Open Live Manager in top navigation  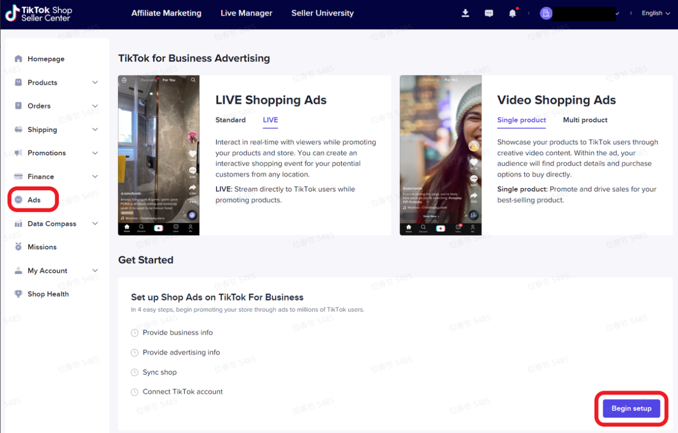(x=247, y=13)
